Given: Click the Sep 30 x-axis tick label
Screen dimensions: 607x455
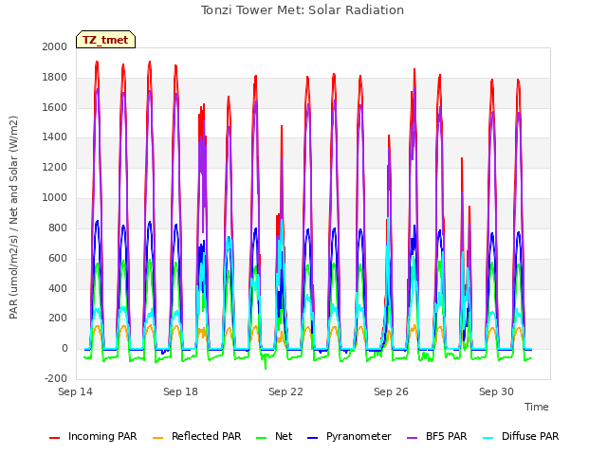Looking at the screenshot, I should pos(496,391).
